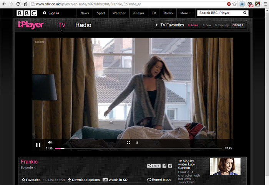This screenshot has height=185, width=269.
Task: Open the Chrome hamburger menu
Action: (265, 4)
